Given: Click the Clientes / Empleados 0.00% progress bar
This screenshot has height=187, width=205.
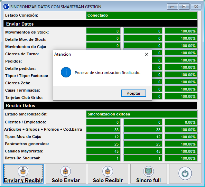Looking at the screenshot, I should 181,122.
